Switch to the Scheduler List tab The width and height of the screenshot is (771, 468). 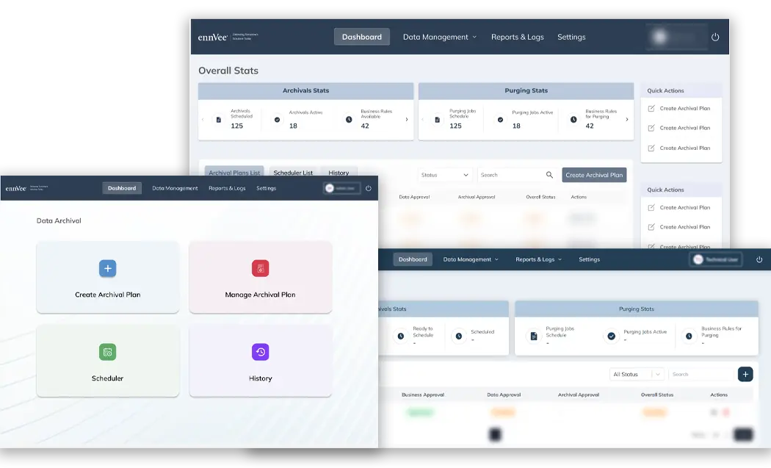pyautogui.click(x=293, y=173)
